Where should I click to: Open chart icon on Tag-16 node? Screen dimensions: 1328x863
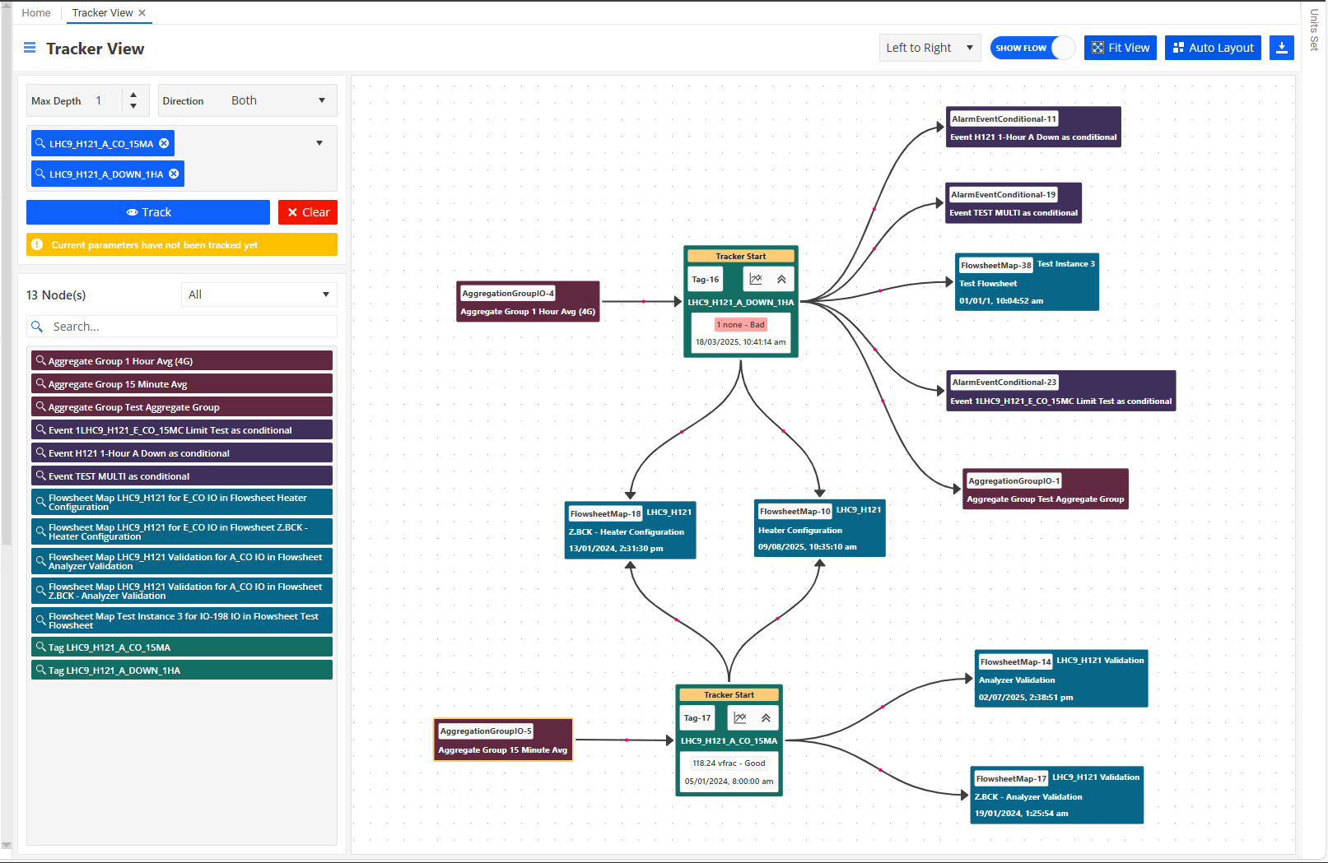(x=756, y=279)
